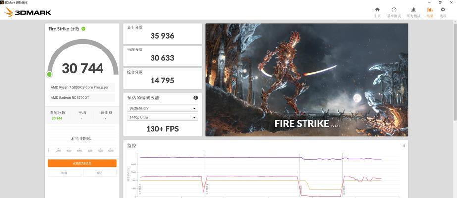Click the graphics score value 35 936

pyautogui.click(x=162, y=36)
